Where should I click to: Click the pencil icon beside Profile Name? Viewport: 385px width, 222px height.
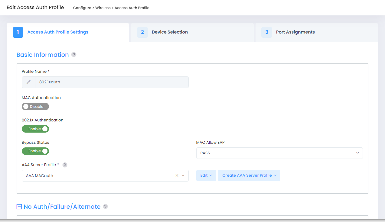(x=29, y=82)
